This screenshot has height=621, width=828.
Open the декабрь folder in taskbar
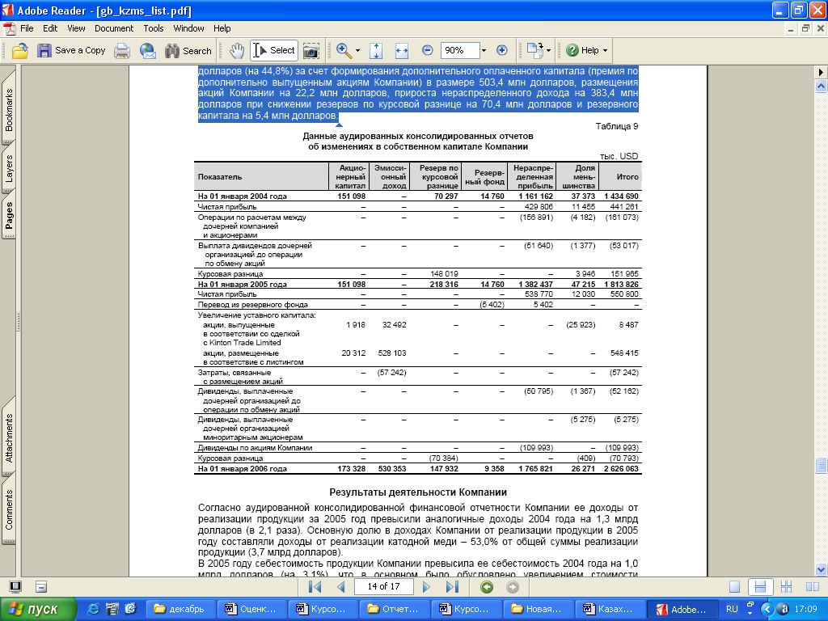click(x=179, y=609)
